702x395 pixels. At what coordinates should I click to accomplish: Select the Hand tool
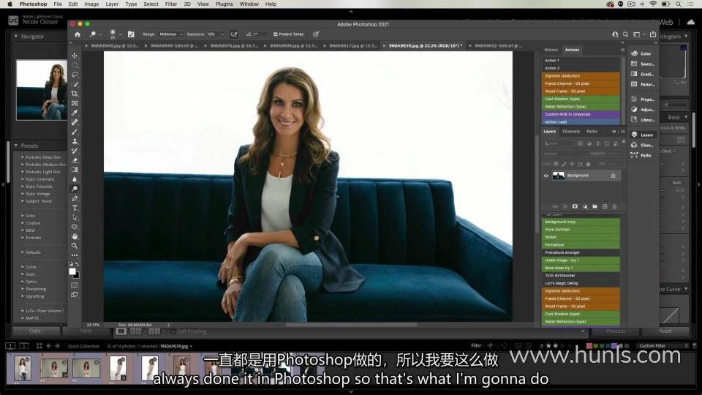[x=75, y=236]
